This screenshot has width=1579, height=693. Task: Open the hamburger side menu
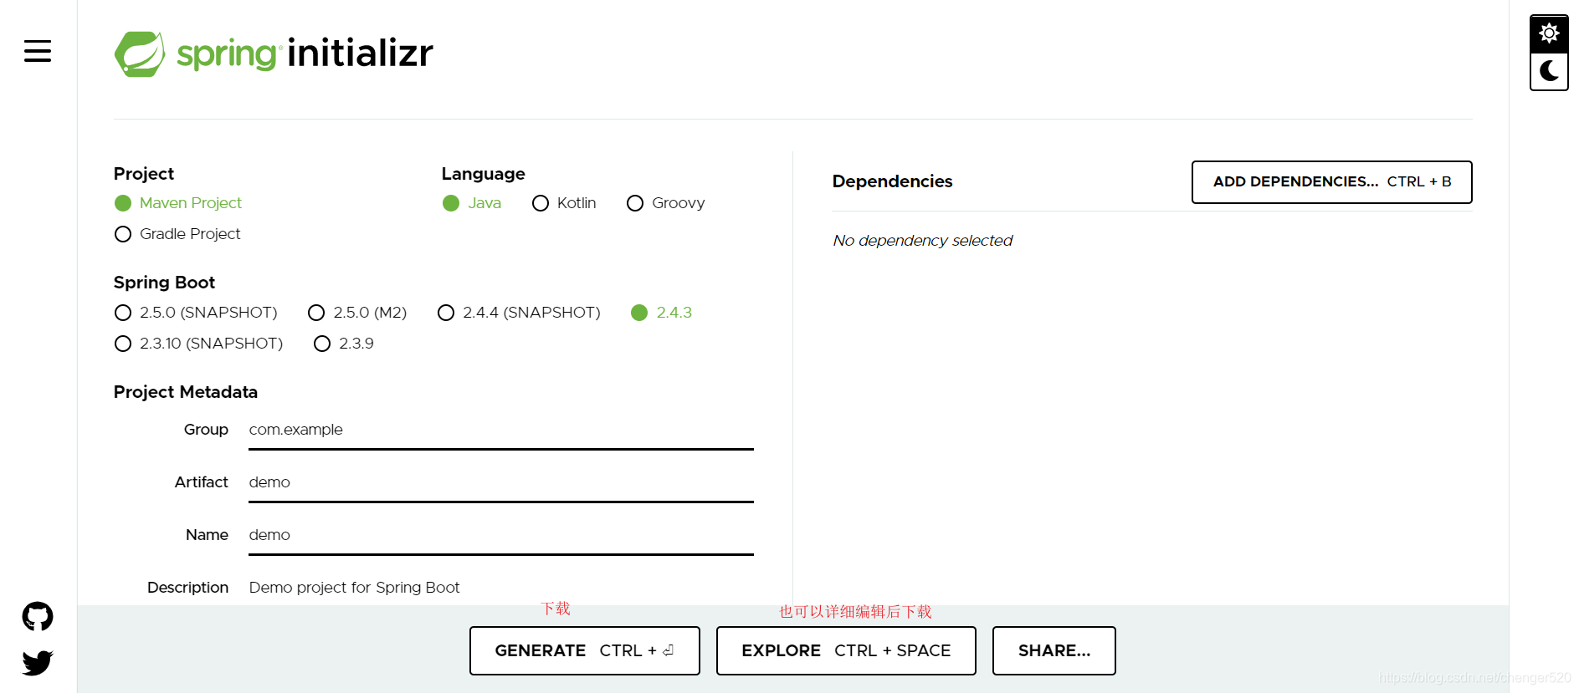click(x=38, y=51)
